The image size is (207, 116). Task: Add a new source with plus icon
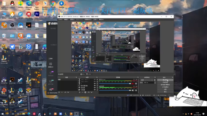pos(79,92)
